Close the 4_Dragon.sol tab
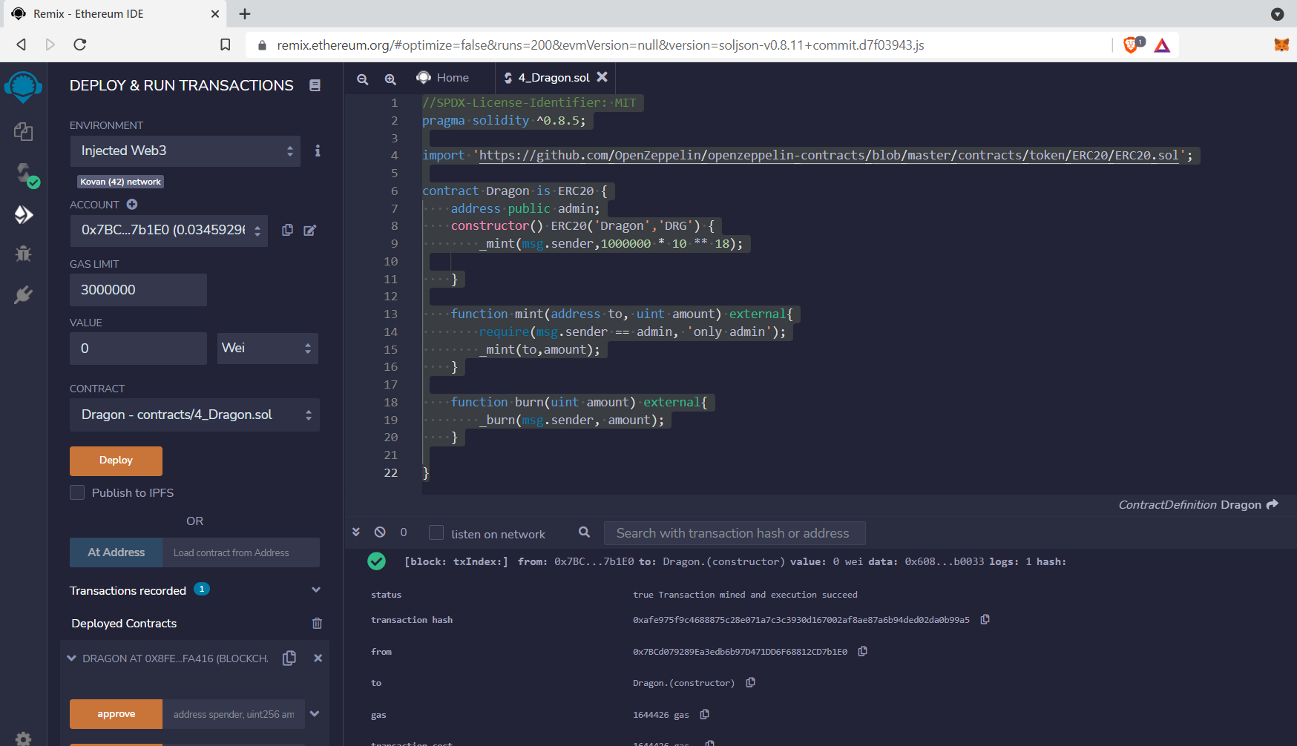Viewport: 1297px width, 746px height. tap(602, 77)
